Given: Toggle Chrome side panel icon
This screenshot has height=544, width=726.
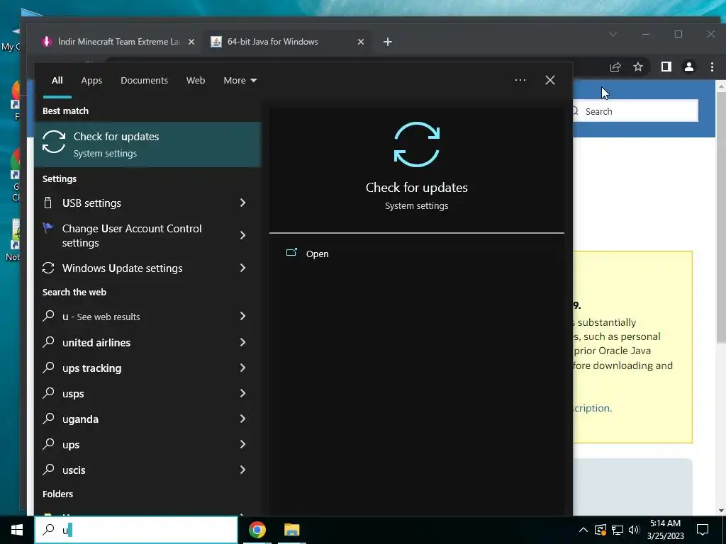Looking at the screenshot, I should pos(666,67).
